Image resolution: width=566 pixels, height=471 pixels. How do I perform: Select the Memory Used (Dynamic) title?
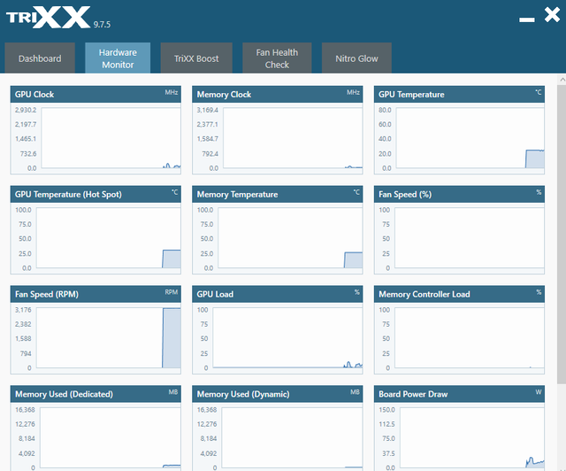pyautogui.click(x=243, y=394)
